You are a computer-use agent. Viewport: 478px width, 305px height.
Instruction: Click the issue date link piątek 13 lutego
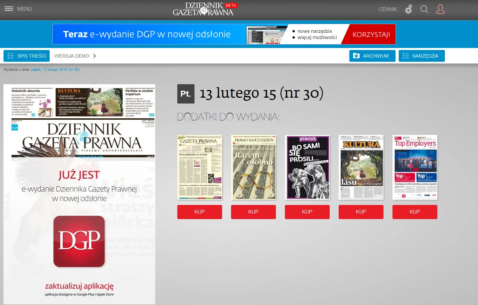point(55,69)
